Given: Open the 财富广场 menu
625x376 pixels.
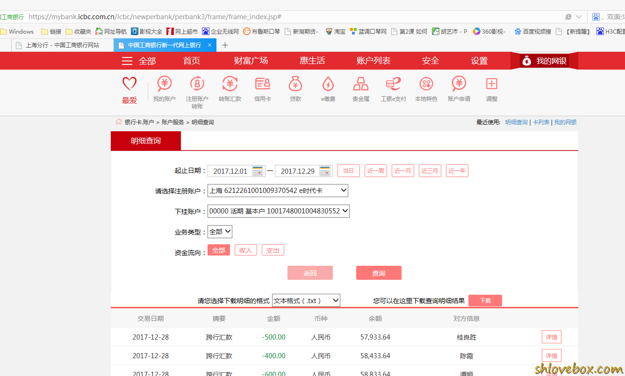Looking at the screenshot, I should [251, 61].
